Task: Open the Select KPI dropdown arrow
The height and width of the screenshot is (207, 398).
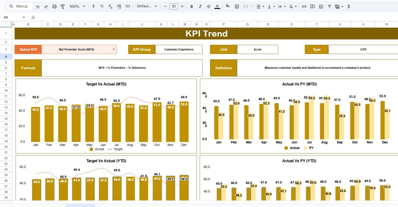Action: tap(113, 49)
